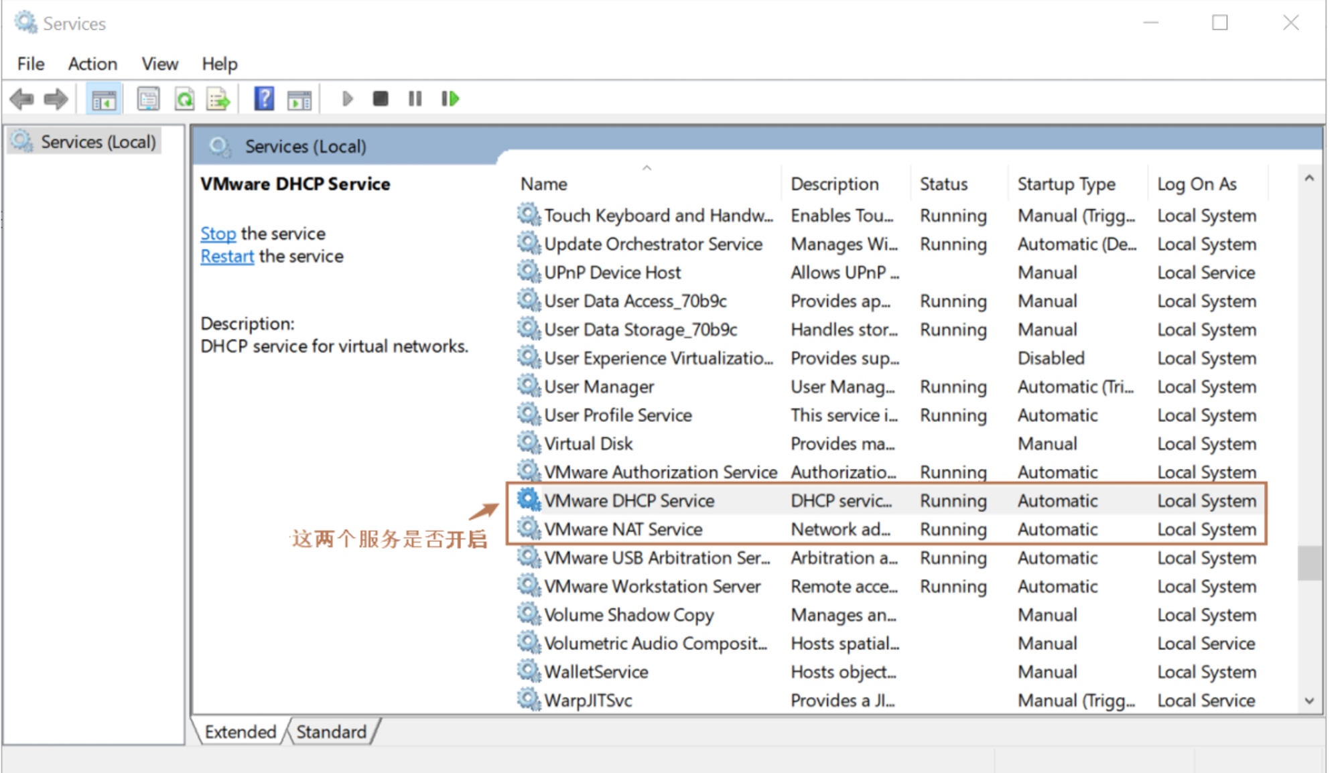This screenshot has width=1340, height=773.
Task: Click the Stop the service link
Action: [218, 233]
